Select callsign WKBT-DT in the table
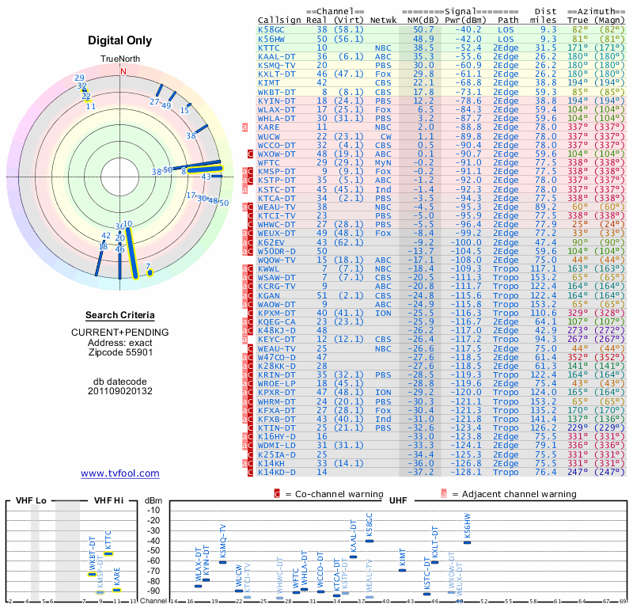Screen dimensions: 633x608 277,92
